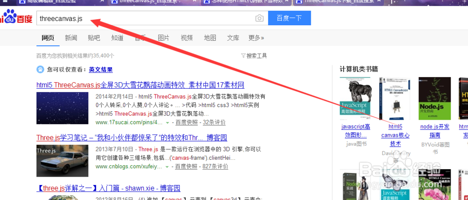Click the search box containing threecanvas.js
This screenshot has height=200, width=468.
coord(152,18)
